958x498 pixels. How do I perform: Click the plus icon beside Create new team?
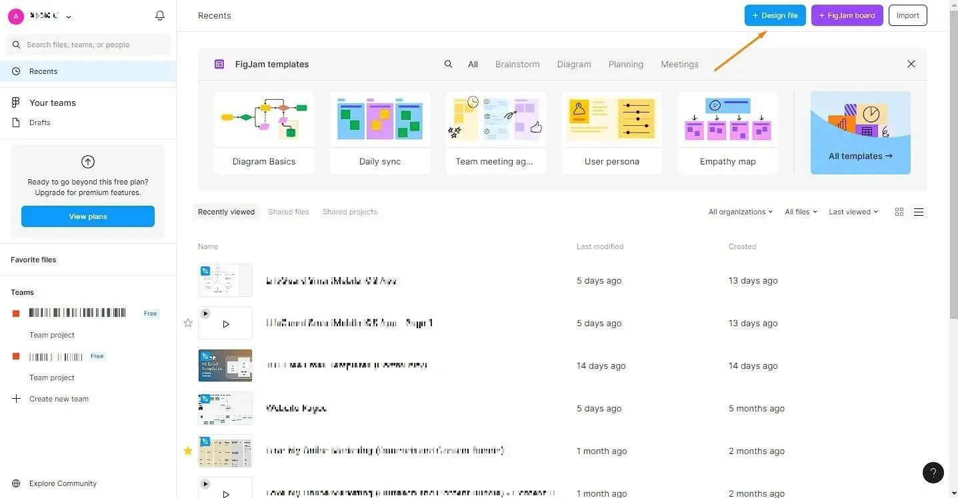click(16, 399)
